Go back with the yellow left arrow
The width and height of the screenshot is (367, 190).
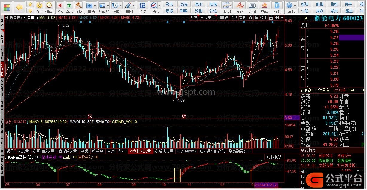pyautogui.click(x=19, y=7)
